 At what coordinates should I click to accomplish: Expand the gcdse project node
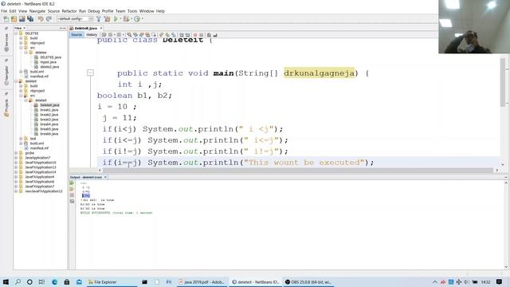coord(16,153)
